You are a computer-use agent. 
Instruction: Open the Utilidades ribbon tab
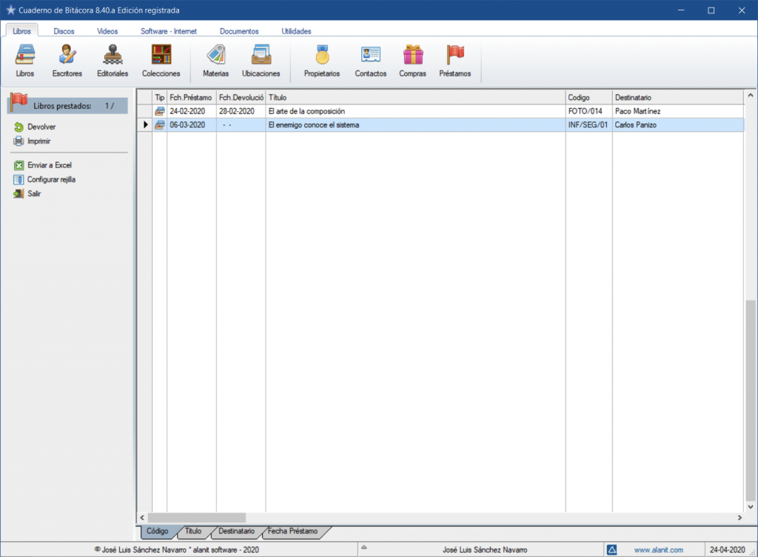tap(296, 31)
